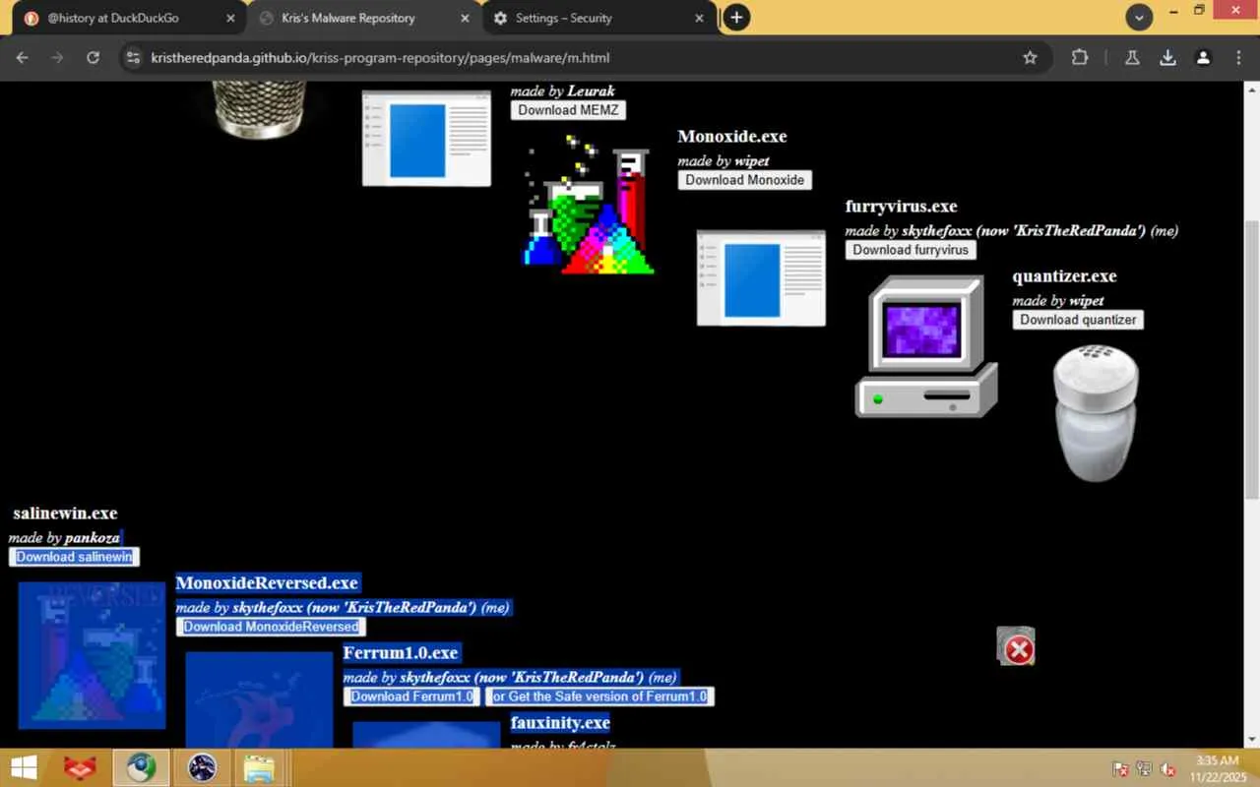Open Chrome Labs flask icon
Screen dimensions: 1260x787
point(1132,58)
